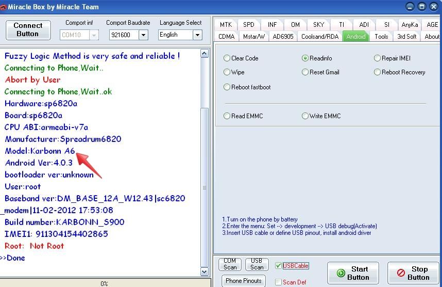Click the log vertical scrollbar thumb
442x287 pixels.
coord(205,187)
